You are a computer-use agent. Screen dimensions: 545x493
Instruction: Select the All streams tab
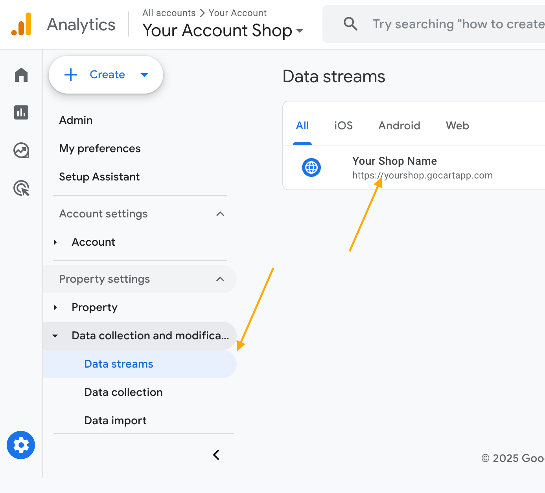coord(302,126)
